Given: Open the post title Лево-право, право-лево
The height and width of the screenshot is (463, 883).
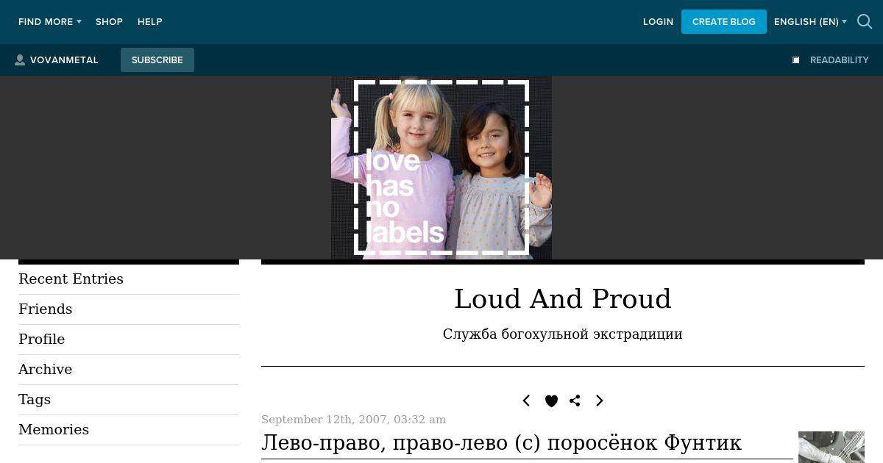Looking at the screenshot, I should point(501,443).
